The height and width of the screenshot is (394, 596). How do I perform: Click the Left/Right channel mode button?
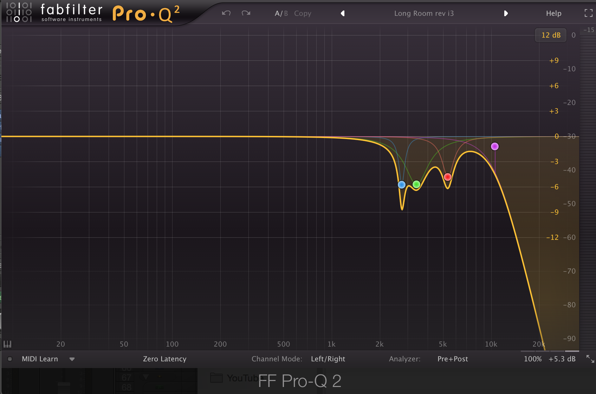point(328,359)
